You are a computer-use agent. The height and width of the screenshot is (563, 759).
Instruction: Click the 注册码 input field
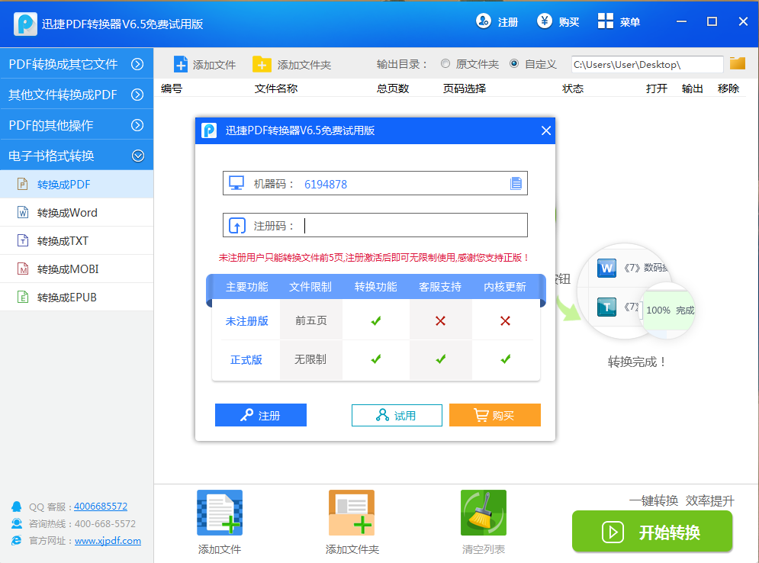click(375, 226)
